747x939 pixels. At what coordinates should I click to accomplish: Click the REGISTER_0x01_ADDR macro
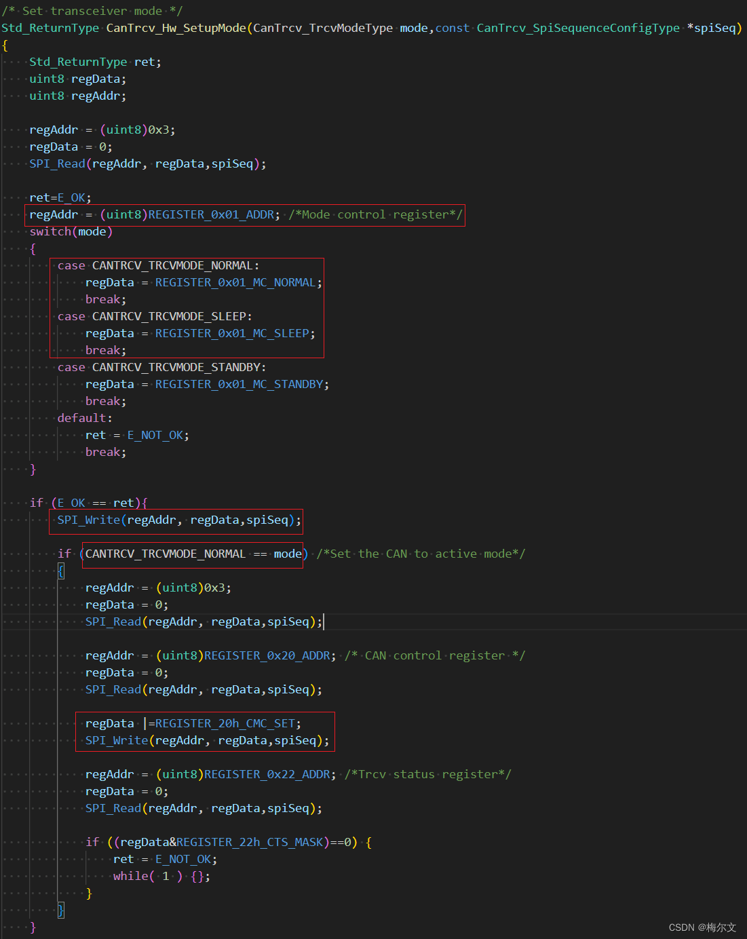211,214
